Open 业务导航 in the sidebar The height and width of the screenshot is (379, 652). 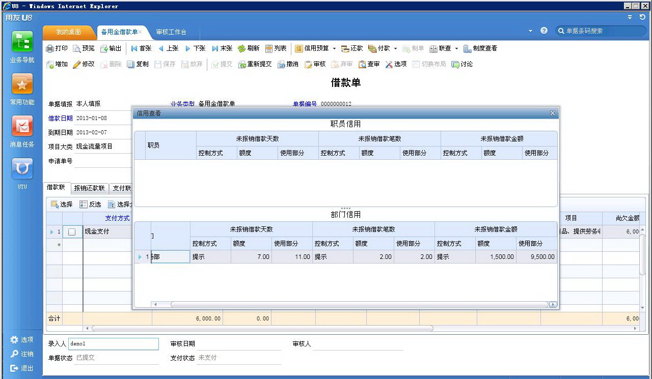(x=22, y=47)
